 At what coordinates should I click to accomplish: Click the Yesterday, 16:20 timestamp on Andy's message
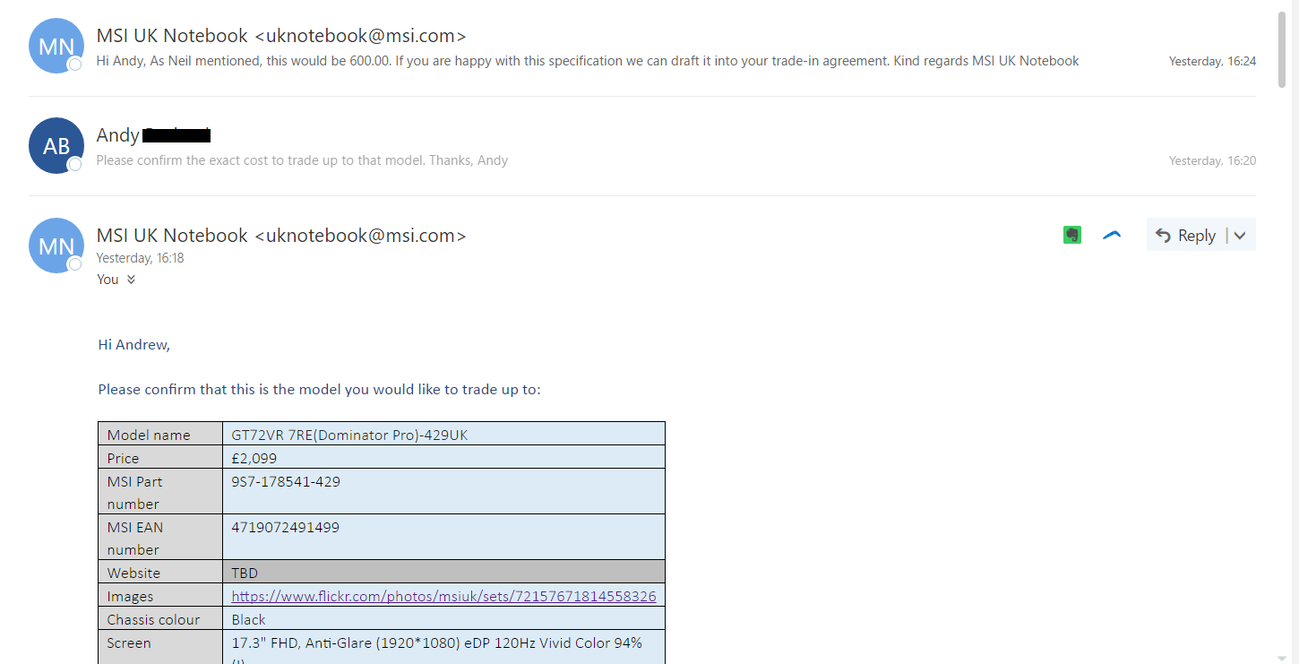[1212, 160]
